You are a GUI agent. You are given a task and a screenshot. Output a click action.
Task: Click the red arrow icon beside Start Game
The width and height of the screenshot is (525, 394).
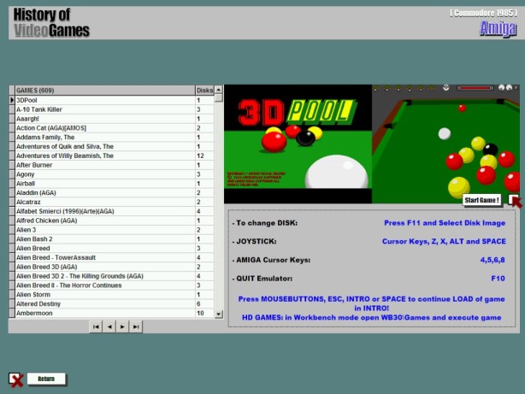point(515,201)
